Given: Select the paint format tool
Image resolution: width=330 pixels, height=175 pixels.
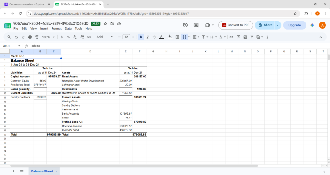Looking at the screenshot, I should pos(37,37).
